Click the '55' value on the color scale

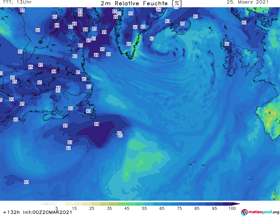144,208
